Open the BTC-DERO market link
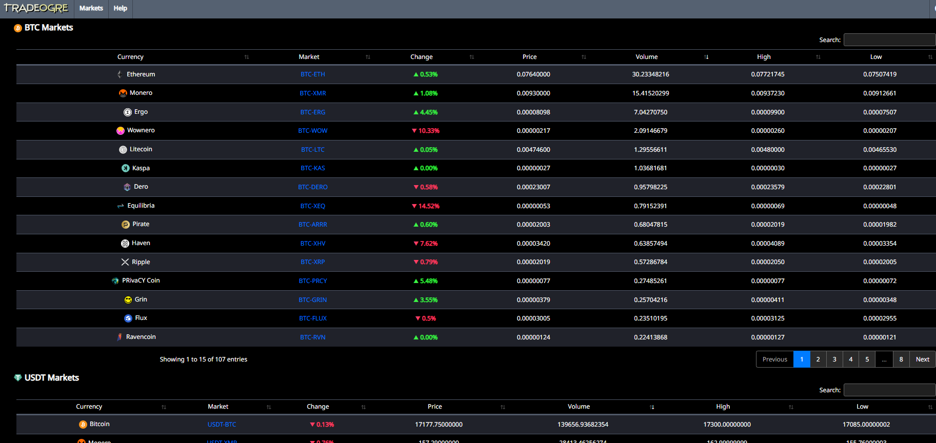This screenshot has height=443, width=936. point(313,187)
